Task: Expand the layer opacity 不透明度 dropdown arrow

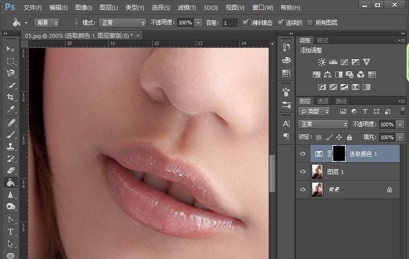Action: [x=399, y=124]
